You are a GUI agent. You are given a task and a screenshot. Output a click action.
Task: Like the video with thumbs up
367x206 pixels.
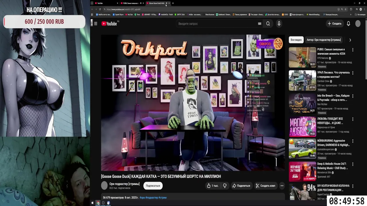point(212,186)
